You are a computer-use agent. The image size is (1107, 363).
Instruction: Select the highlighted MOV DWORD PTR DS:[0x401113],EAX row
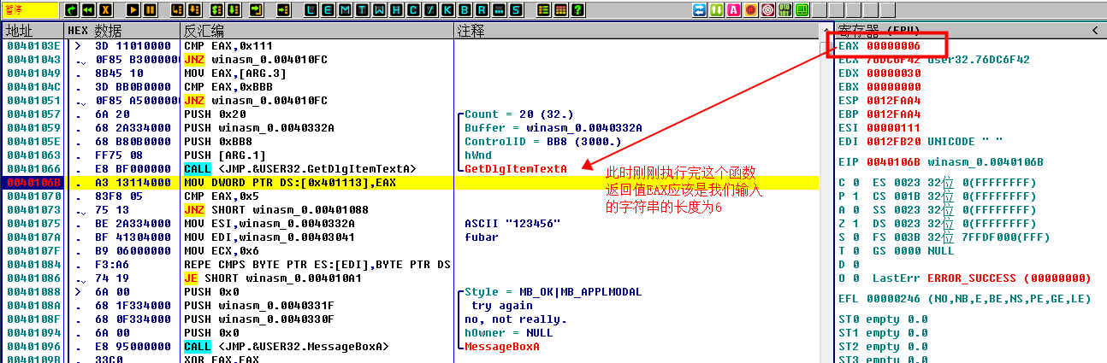[410, 183]
